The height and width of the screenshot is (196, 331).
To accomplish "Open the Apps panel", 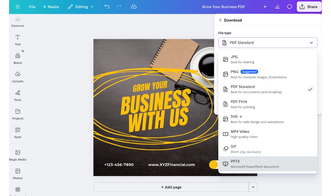I will [18, 133].
